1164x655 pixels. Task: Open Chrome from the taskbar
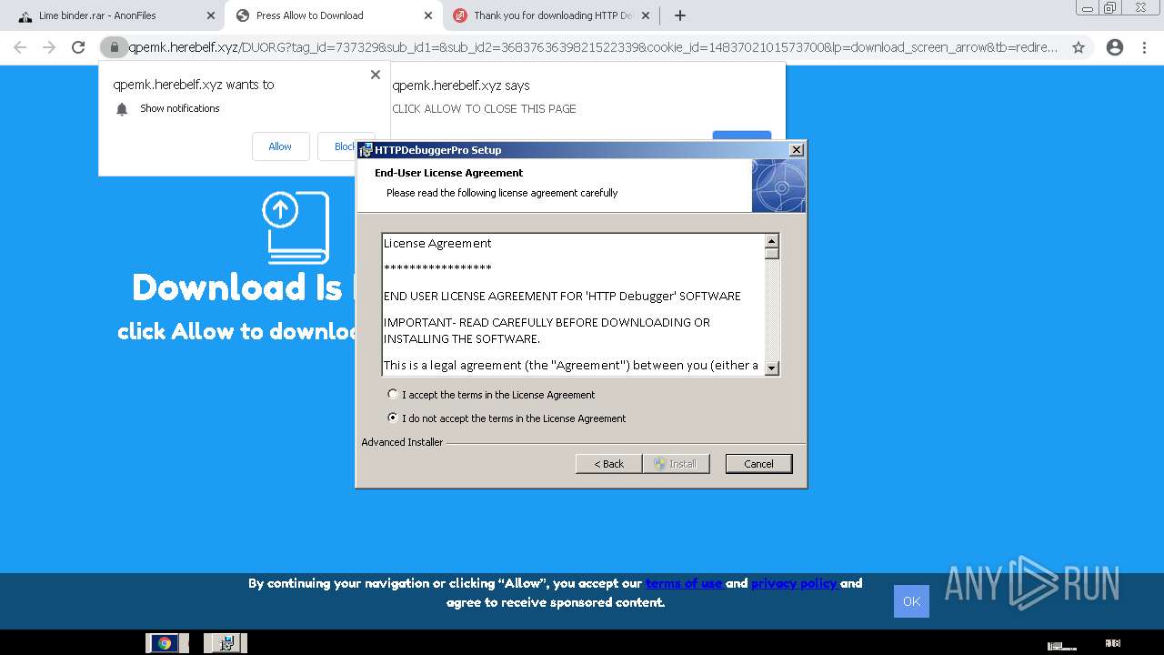(165, 643)
